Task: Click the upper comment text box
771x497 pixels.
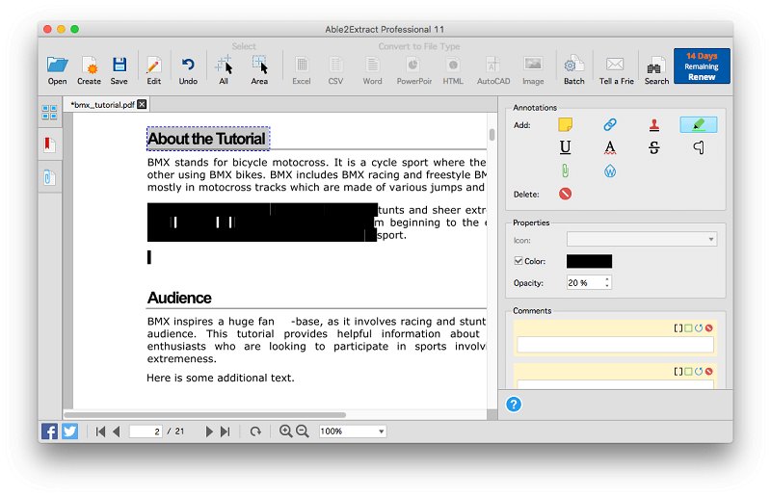Action: click(615, 345)
